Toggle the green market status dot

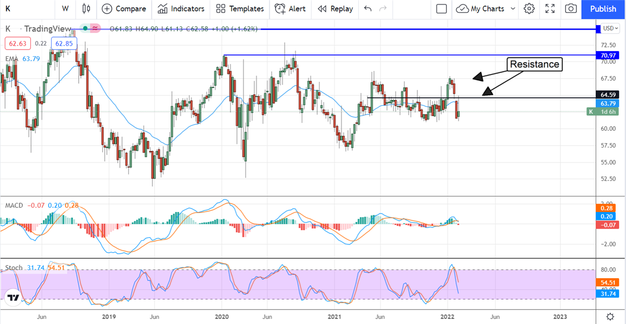(x=85, y=28)
